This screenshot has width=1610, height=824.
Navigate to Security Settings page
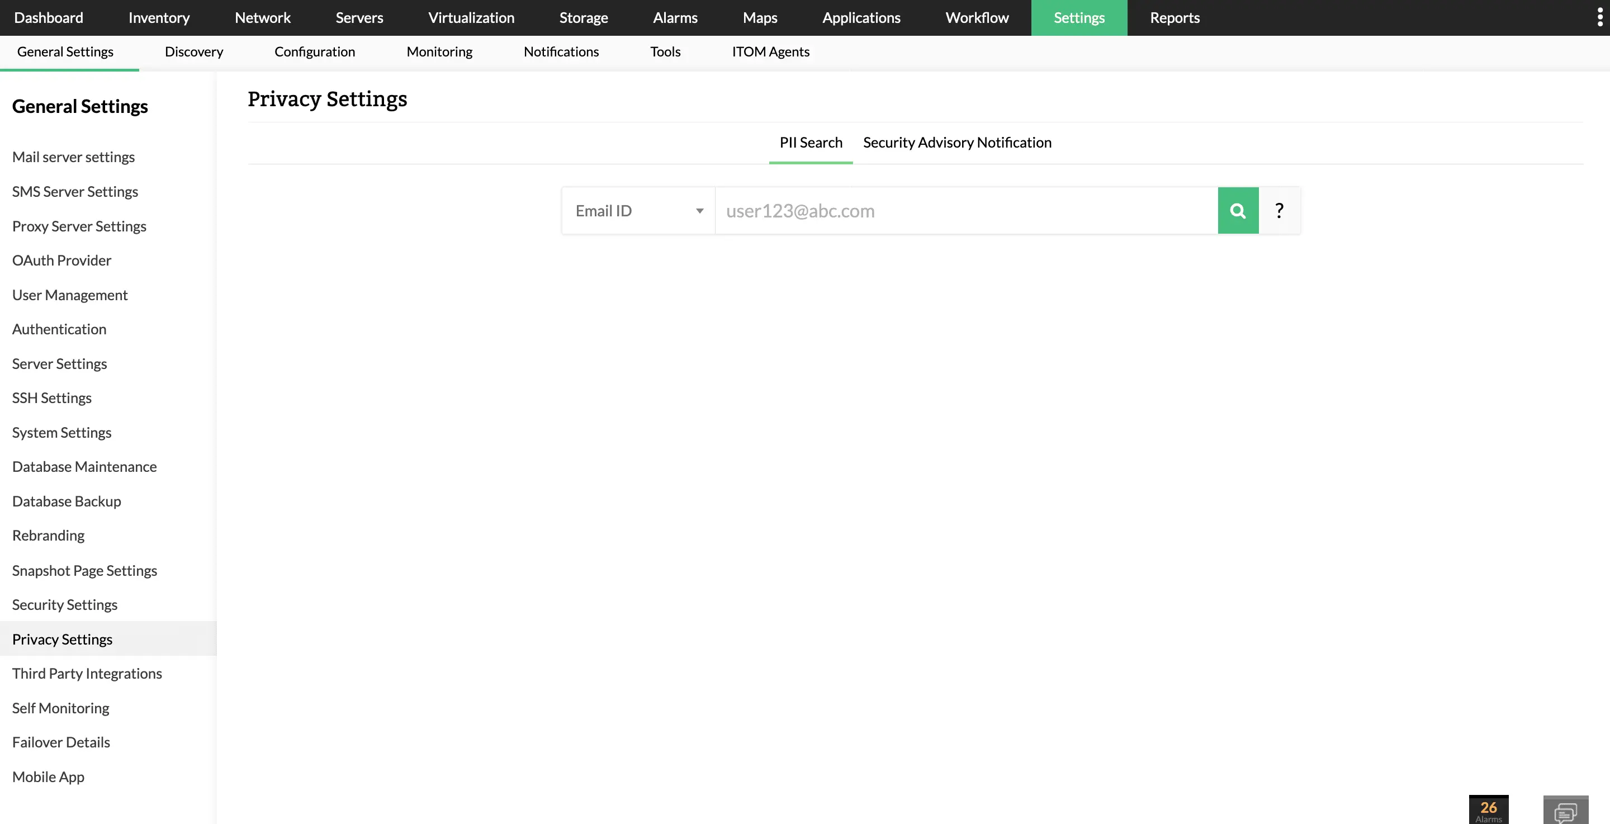(64, 604)
